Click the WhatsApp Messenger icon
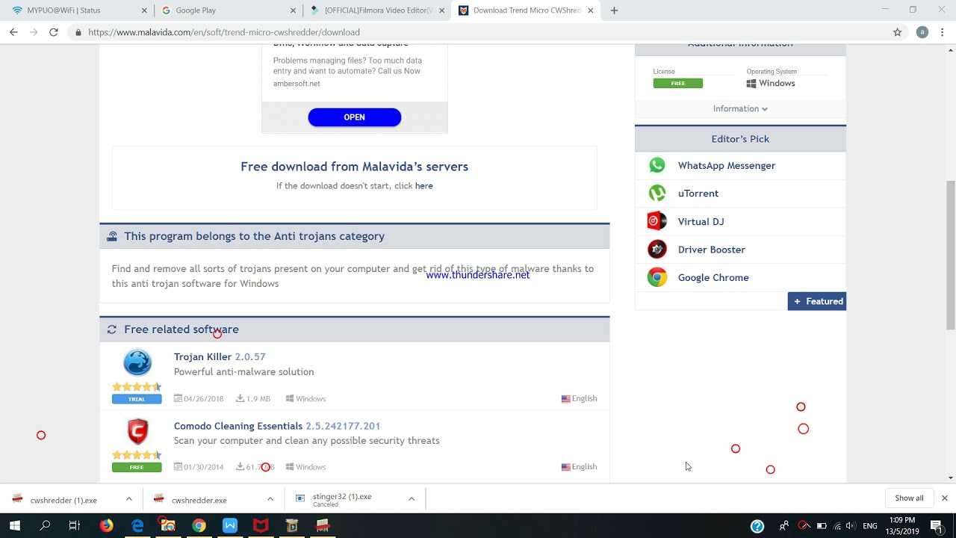956x538 pixels. pos(657,165)
